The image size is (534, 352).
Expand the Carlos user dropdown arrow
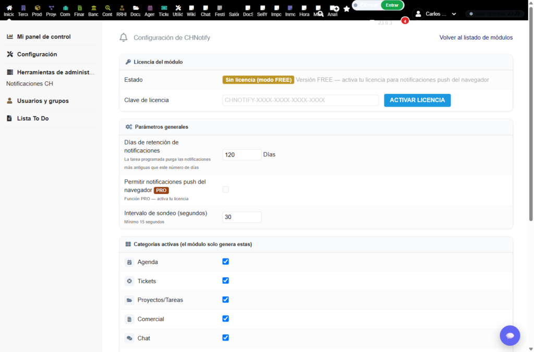454,14
